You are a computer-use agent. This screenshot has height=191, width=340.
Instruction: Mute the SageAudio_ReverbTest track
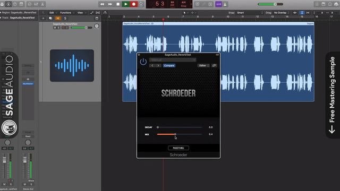coord(55,28)
